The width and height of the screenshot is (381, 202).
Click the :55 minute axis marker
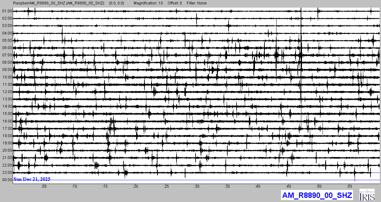(x=349, y=186)
